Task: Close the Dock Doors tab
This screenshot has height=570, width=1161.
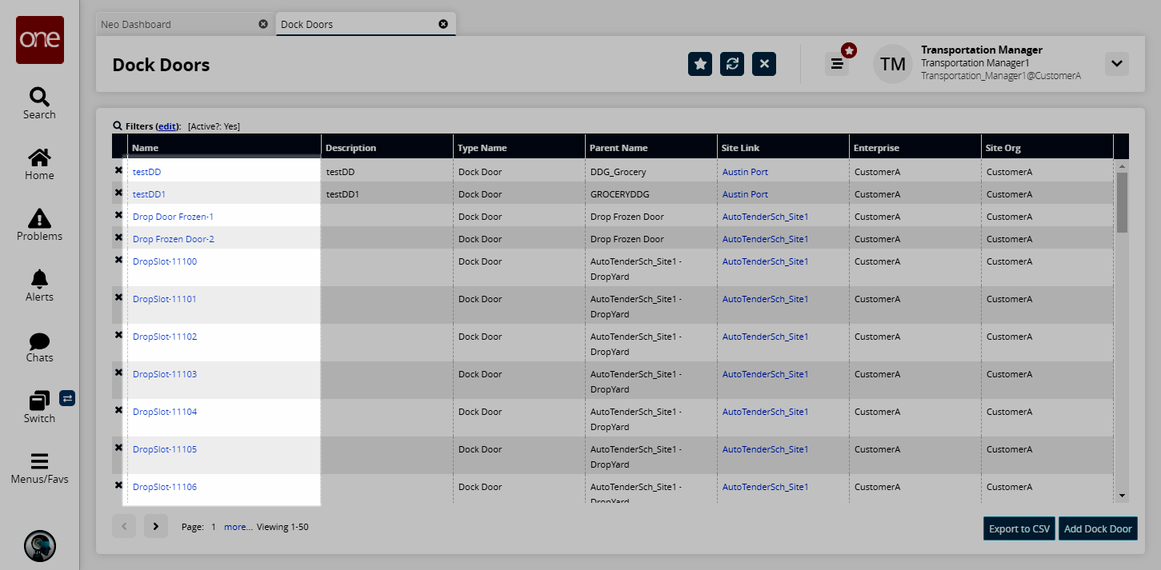Action: 443,24
